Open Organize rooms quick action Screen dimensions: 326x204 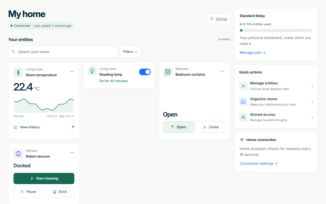276,101
